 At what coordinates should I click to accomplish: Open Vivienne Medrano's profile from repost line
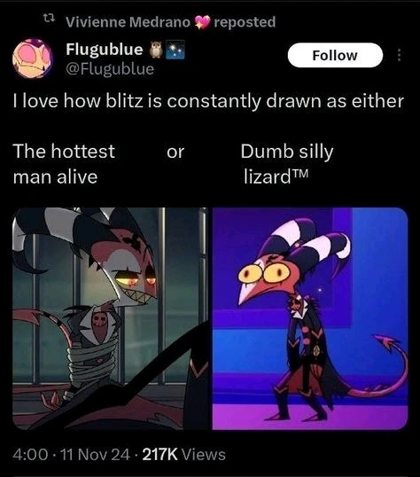pos(128,22)
